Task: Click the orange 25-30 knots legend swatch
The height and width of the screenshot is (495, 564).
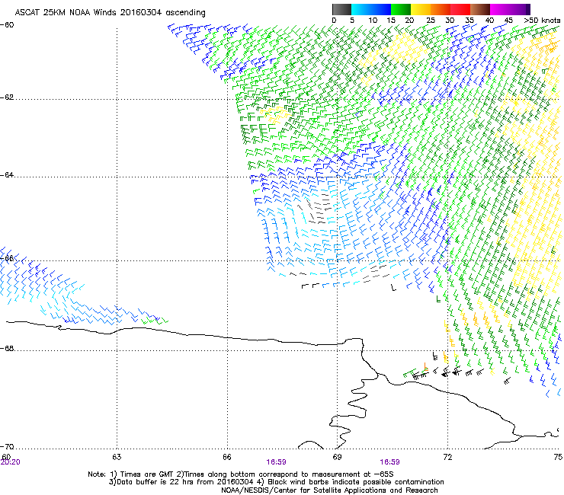Action: tap(441, 9)
